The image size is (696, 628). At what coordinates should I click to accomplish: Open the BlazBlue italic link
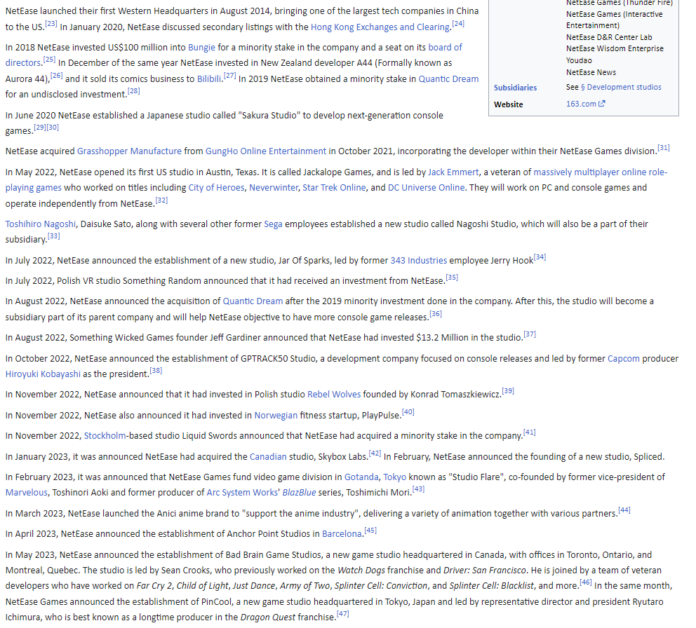pos(299,492)
